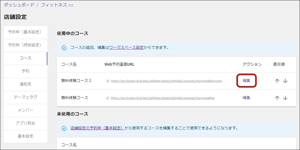Click コース名 header in 未使用 table
The height and width of the screenshot is (150, 300).
point(69,145)
